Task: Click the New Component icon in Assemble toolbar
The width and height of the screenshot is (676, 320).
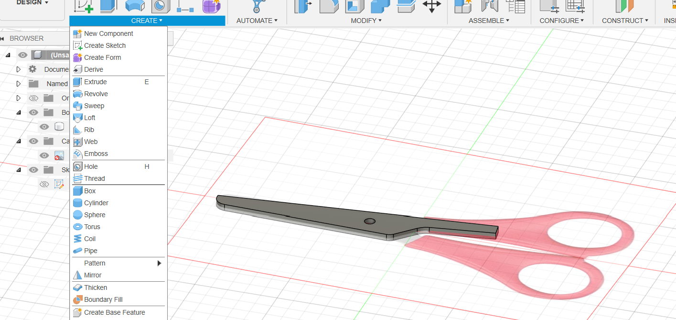Action: pos(463,5)
